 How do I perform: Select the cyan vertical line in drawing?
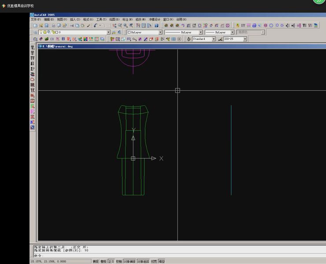tap(231, 150)
